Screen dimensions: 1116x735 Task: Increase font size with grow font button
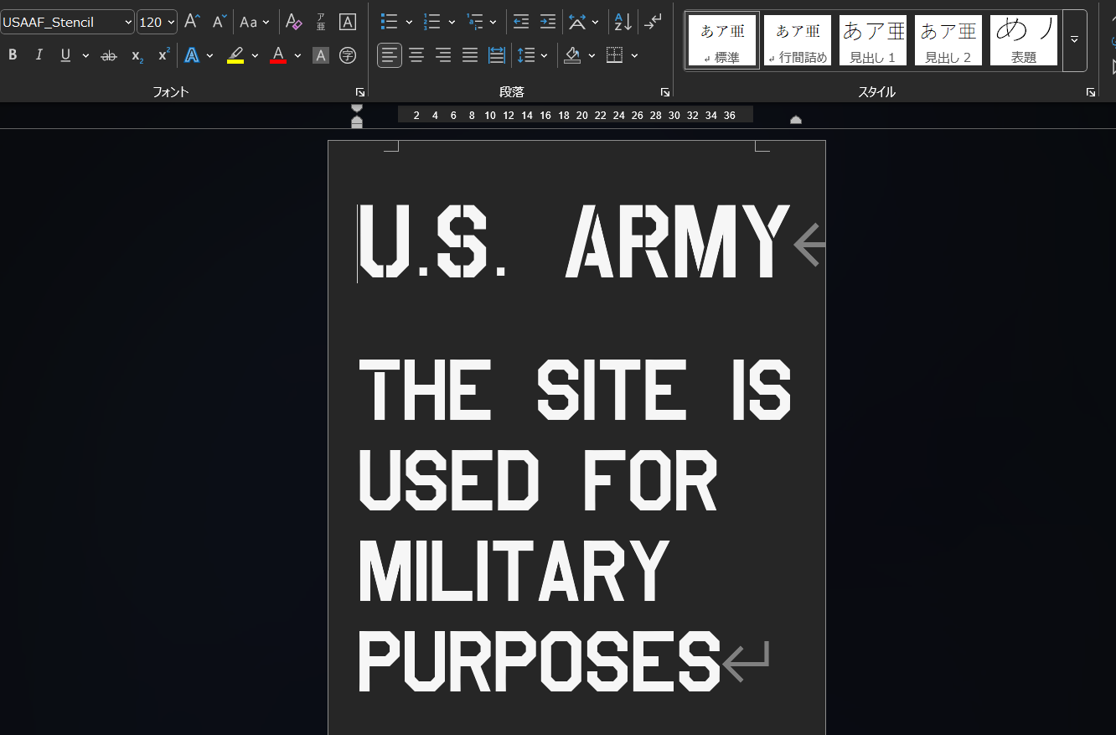tap(192, 22)
